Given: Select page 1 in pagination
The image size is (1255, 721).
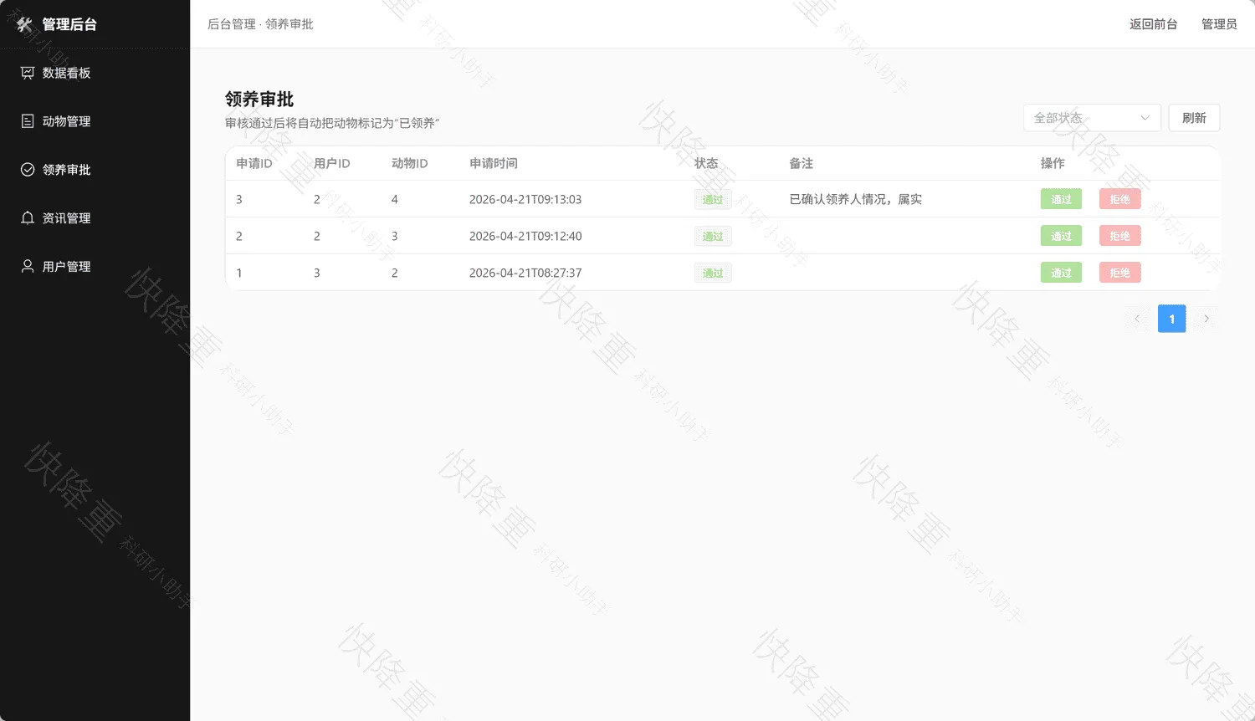Looking at the screenshot, I should coord(1171,319).
